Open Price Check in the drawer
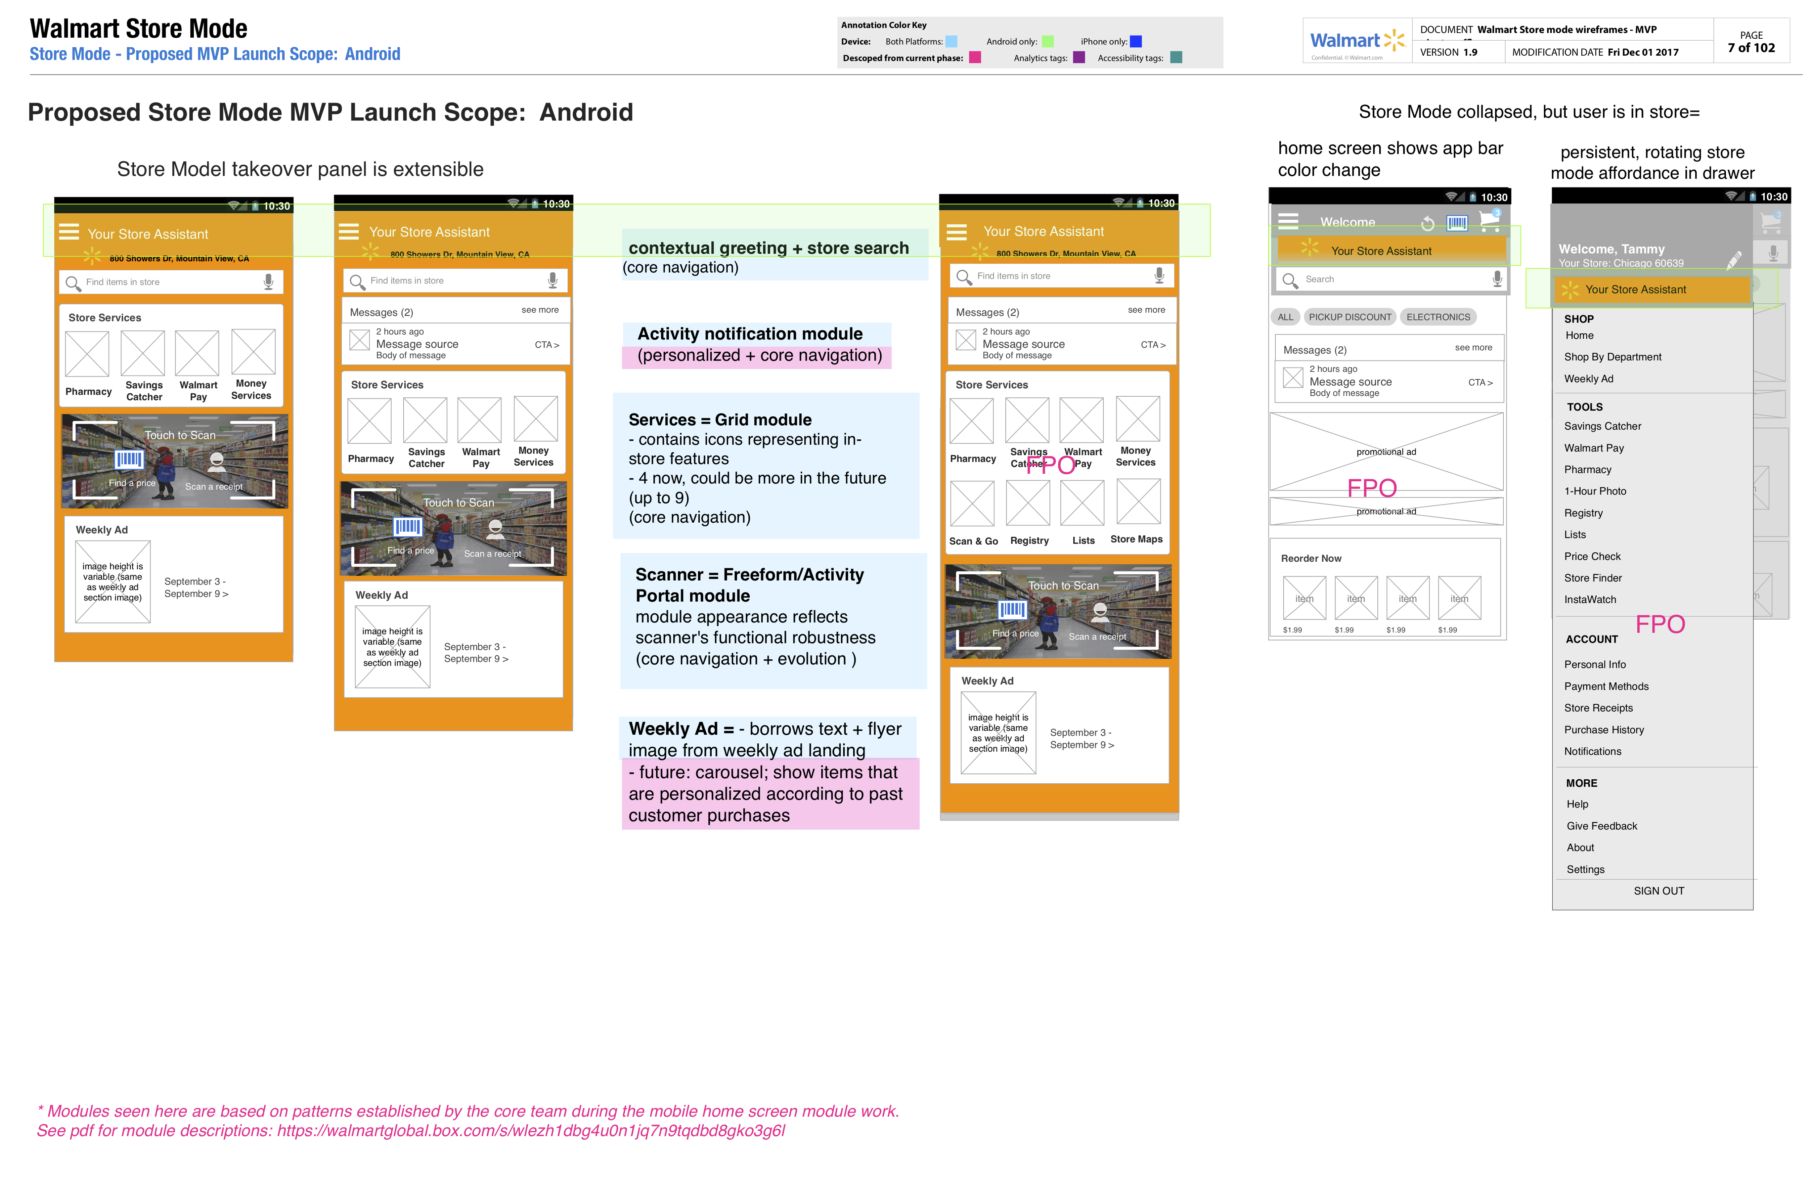This screenshot has height=1177, width=1810. coord(1592,557)
